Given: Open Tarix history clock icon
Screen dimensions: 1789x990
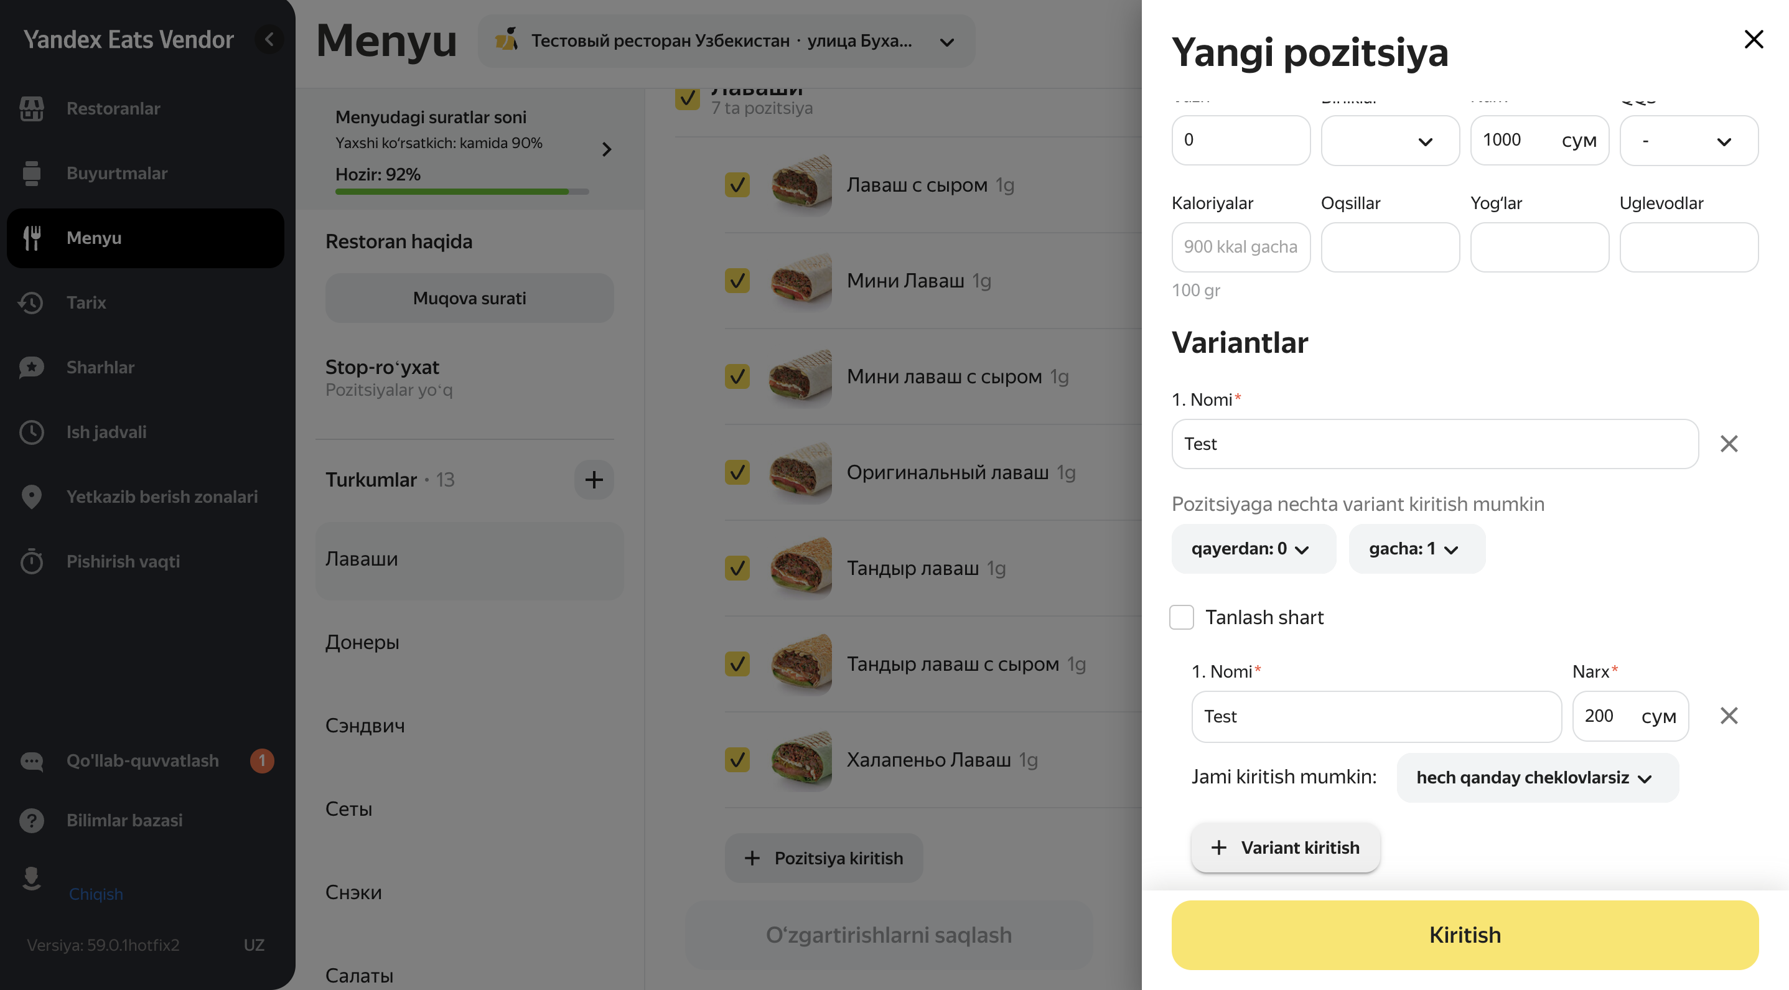Looking at the screenshot, I should (31, 302).
